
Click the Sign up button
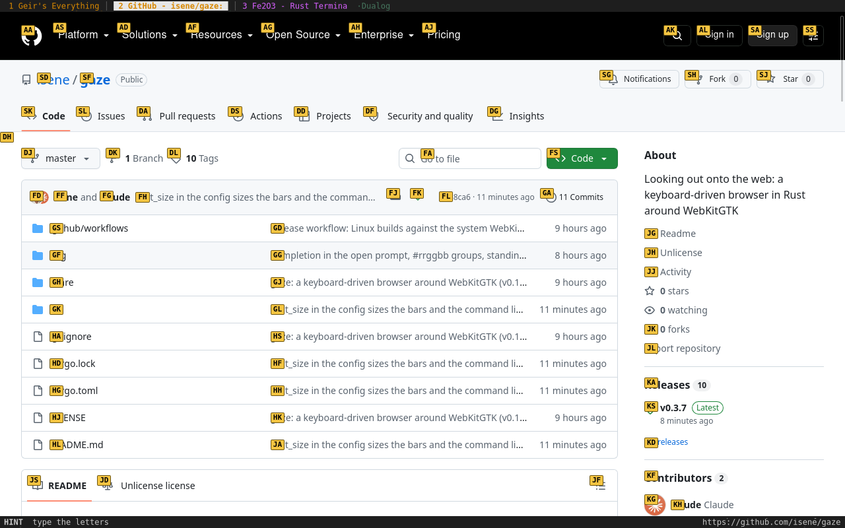(x=772, y=35)
